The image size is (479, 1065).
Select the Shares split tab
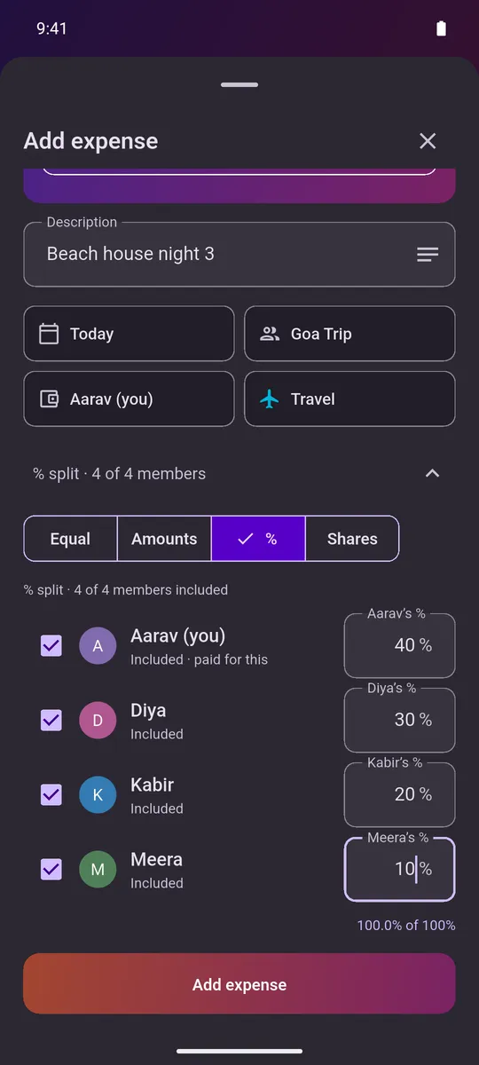pyautogui.click(x=352, y=539)
